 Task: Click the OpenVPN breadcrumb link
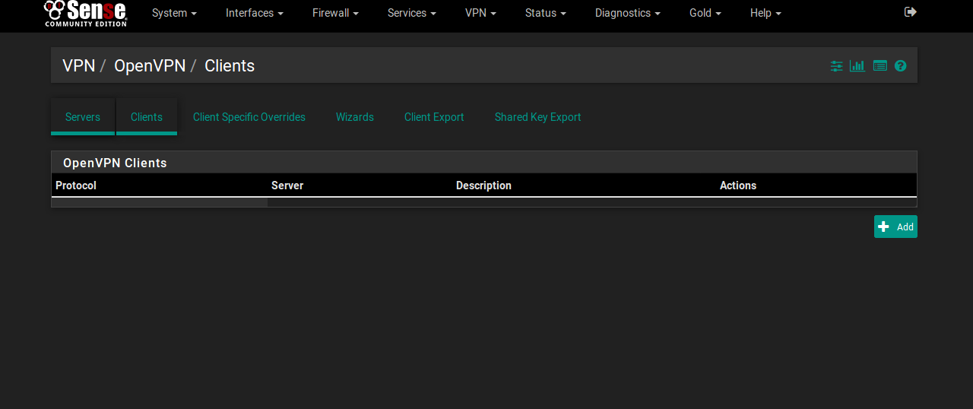click(x=150, y=66)
